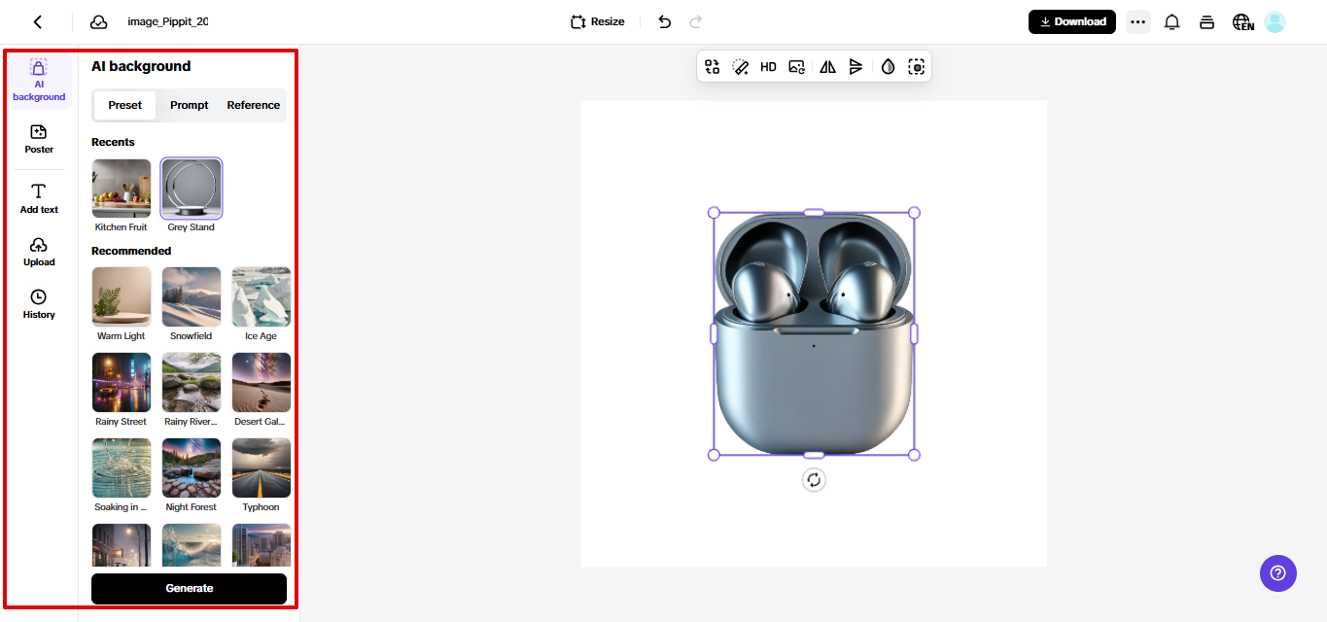Click the rotate control below earbuds

[814, 479]
